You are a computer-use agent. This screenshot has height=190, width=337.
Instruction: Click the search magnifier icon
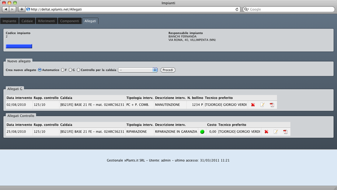pyautogui.click(x=246, y=9)
